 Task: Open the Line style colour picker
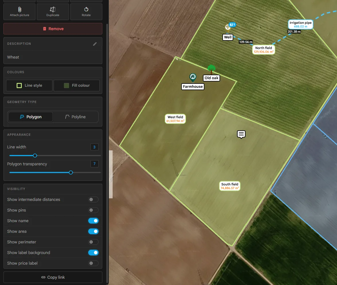29,86
